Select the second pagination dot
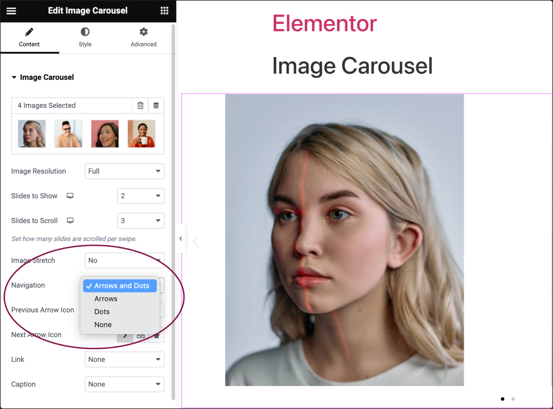This screenshot has width=553, height=409. pyautogui.click(x=513, y=399)
